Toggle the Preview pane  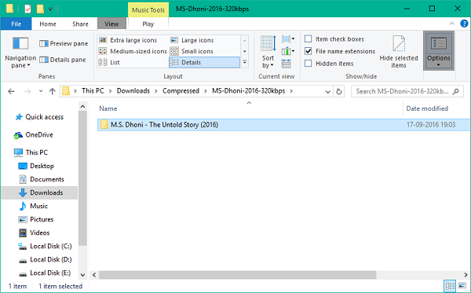point(64,43)
